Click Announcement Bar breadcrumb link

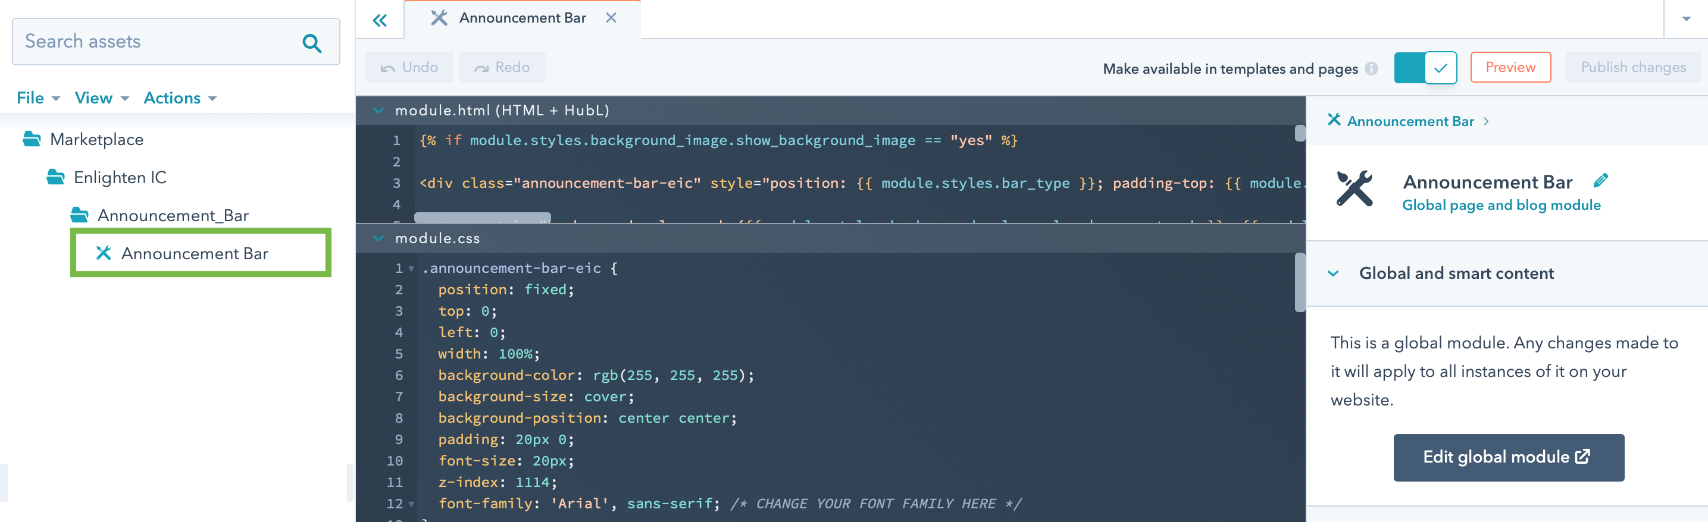(1410, 121)
